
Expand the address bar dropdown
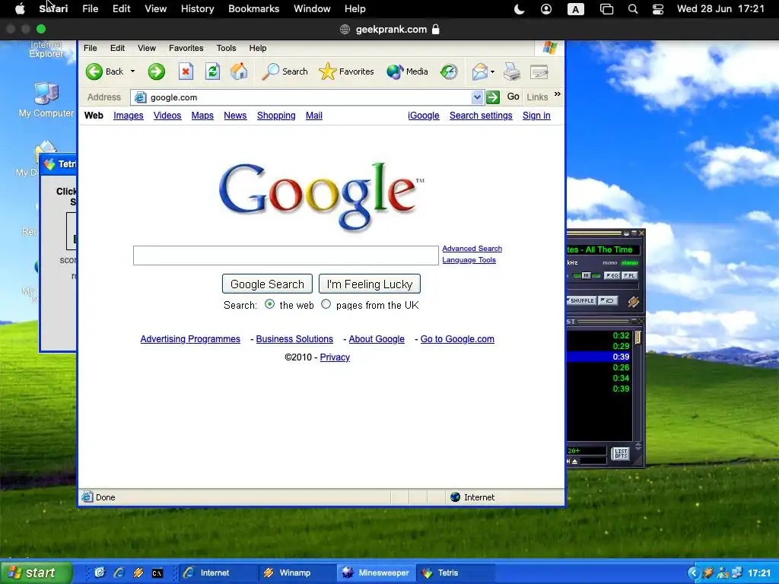coord(477,97)
